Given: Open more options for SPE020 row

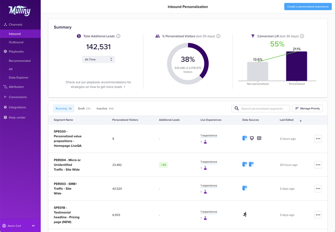Looking at the screenshot, I should click(x=318, y=138).
